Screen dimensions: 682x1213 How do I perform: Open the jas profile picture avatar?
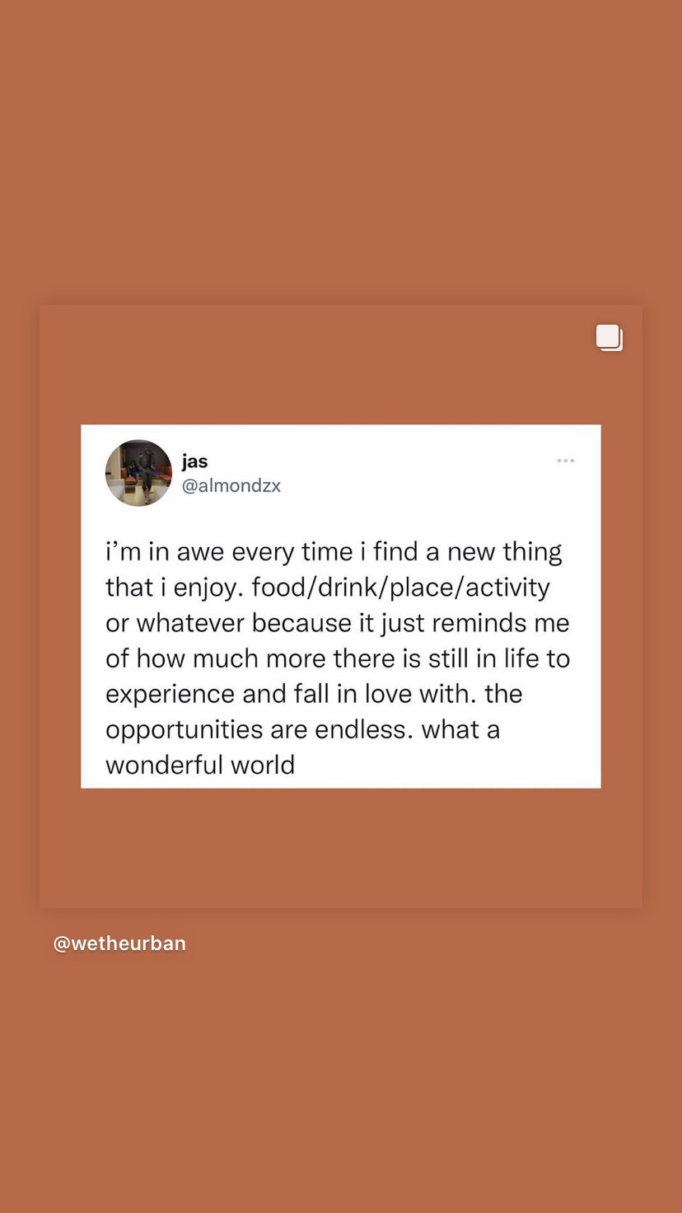tap(138, 472)
